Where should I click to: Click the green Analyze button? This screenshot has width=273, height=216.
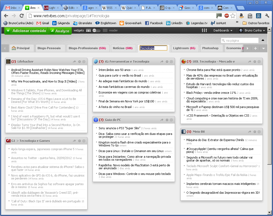[x=60, y=31]
